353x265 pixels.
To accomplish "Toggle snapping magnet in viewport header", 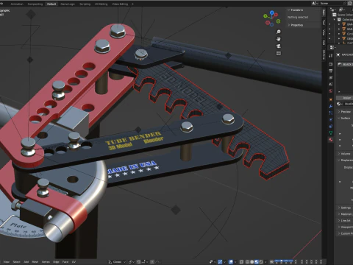I will tap(138, 262).
